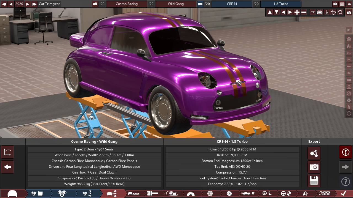353x198 pixels.
Task: Open the steering wheel and seat interior tab
Action: tap(267, 194)
